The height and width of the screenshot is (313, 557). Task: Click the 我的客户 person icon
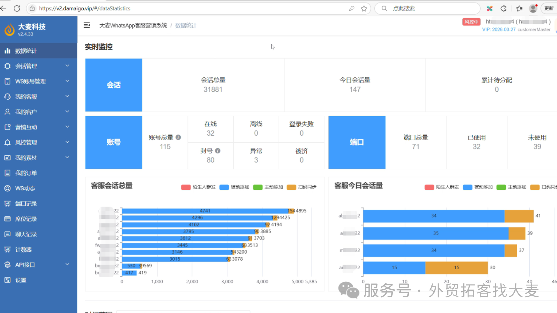(8, 112)
